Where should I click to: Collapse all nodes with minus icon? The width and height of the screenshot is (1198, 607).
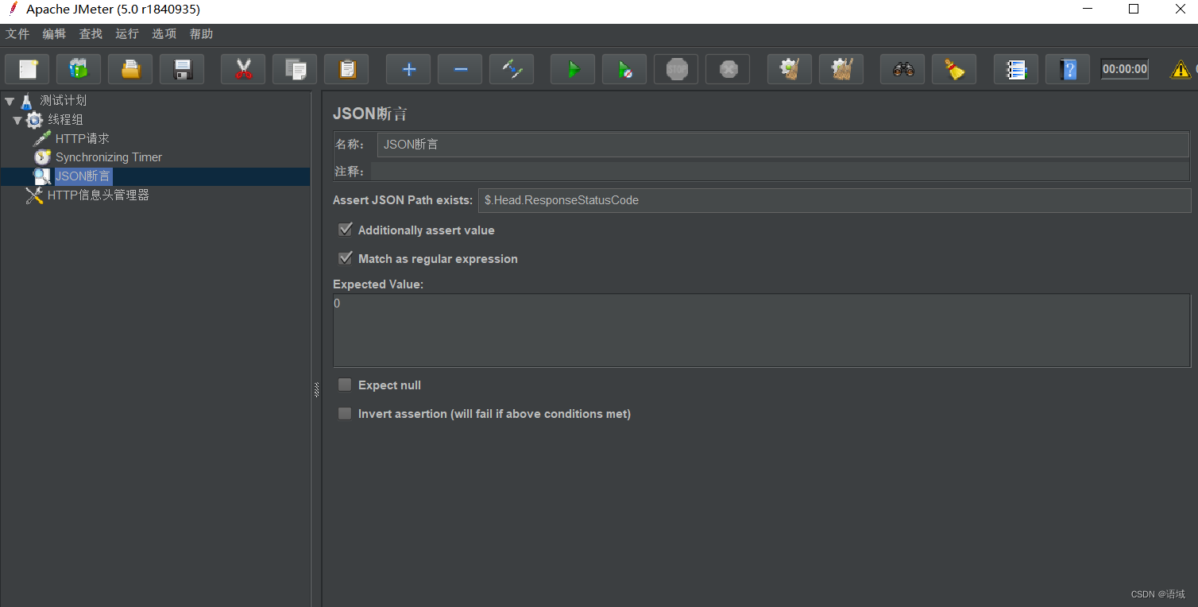460,69
